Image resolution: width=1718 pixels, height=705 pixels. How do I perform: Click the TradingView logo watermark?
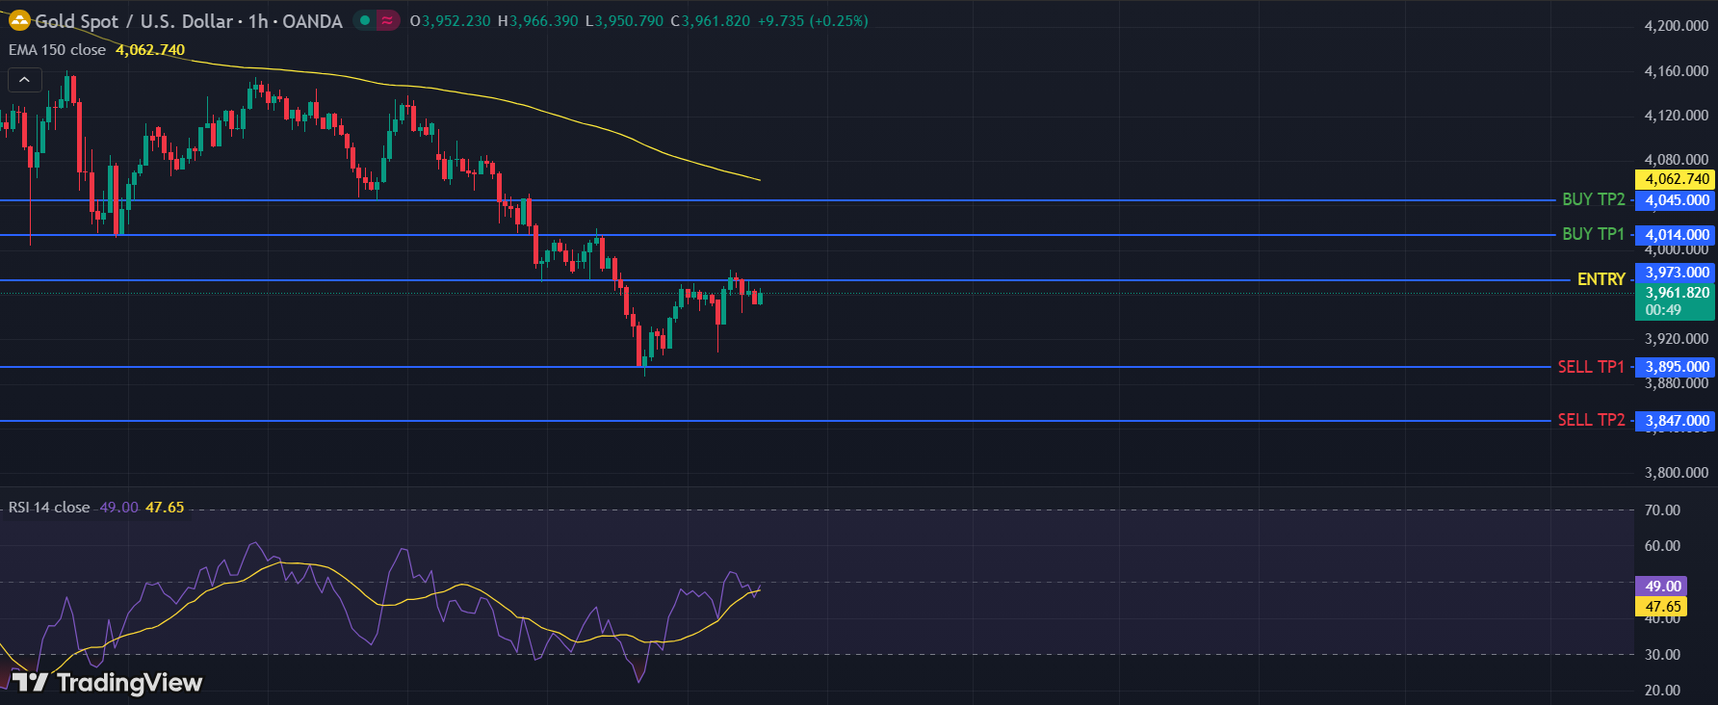[x=107, y=683]
